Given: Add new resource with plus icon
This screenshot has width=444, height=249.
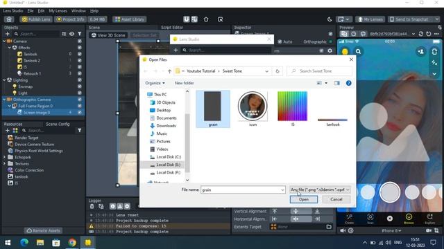Looking at the screenshot, I should pos(8,131).
